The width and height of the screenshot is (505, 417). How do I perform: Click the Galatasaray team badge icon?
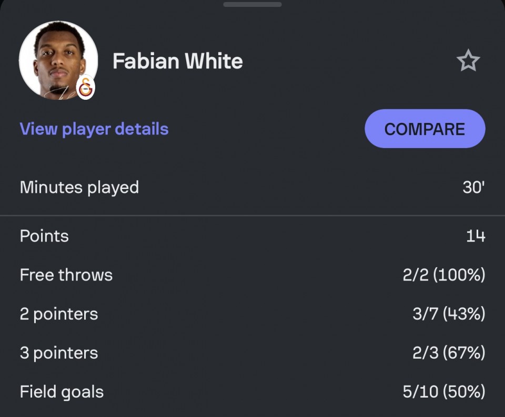click(86, 88)
